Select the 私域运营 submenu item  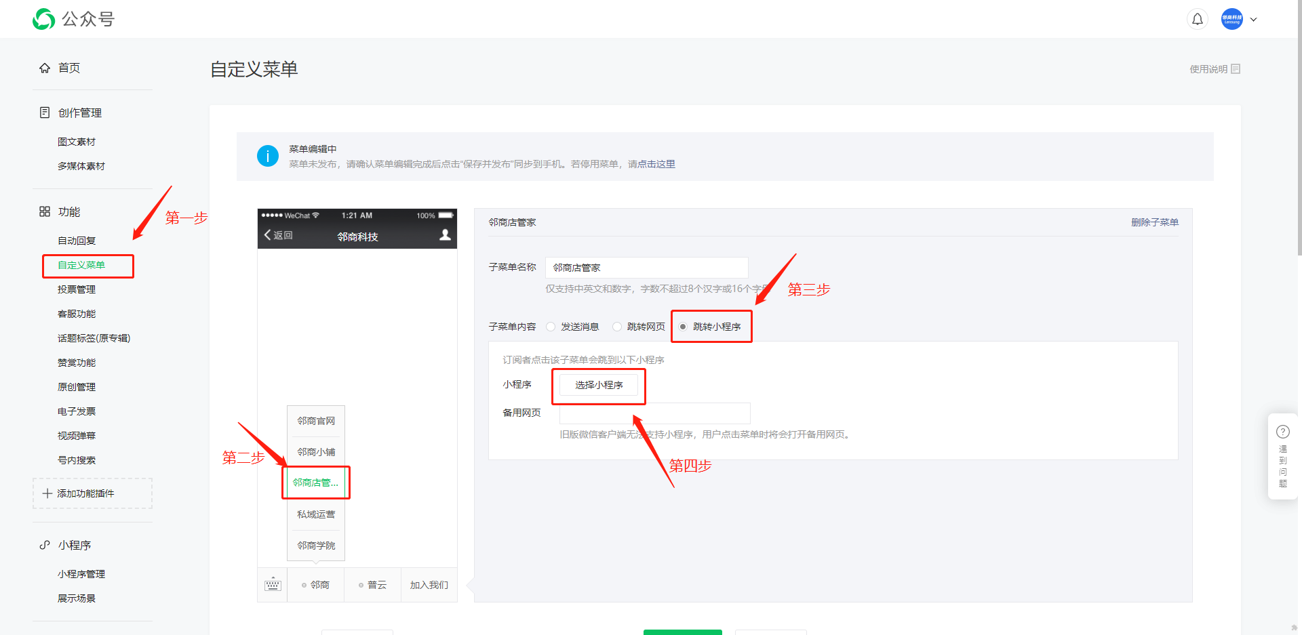pos(316,514)
